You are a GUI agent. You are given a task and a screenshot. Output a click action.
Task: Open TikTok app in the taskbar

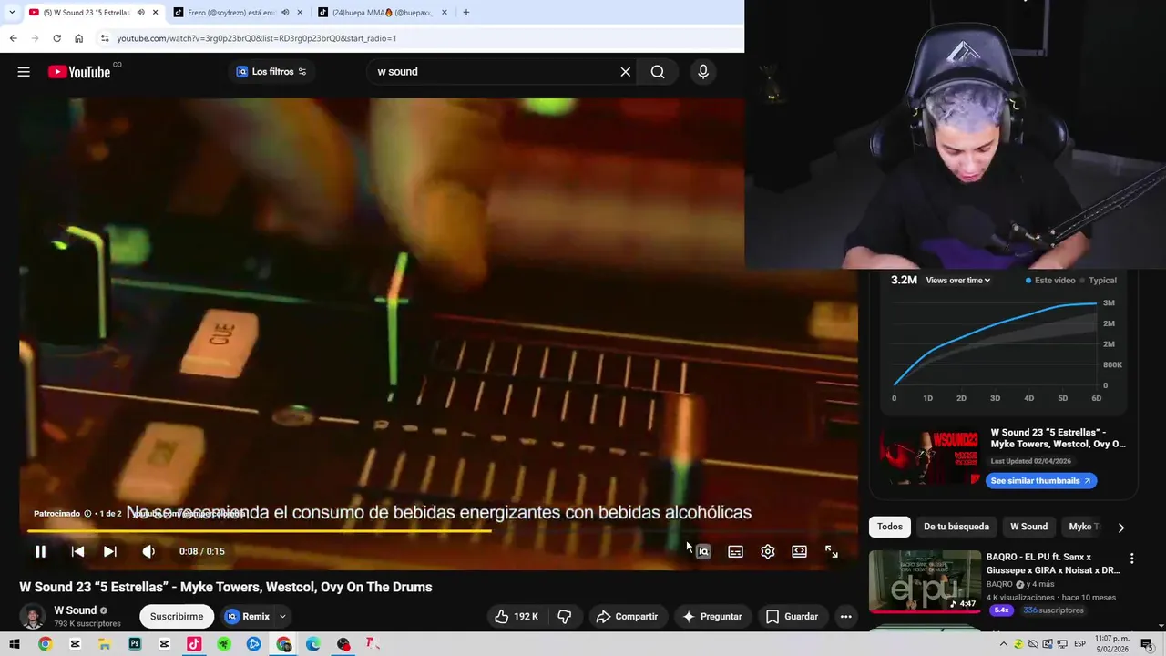(x=194, y=644)
